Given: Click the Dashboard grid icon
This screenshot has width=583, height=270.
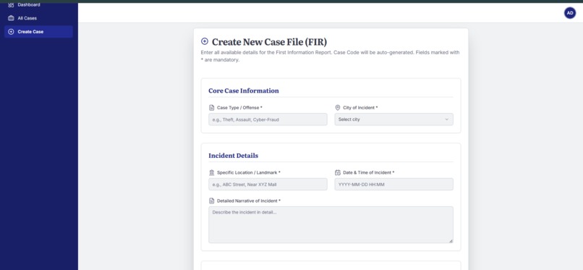Looking at the screenshot, I should point(11,5).
